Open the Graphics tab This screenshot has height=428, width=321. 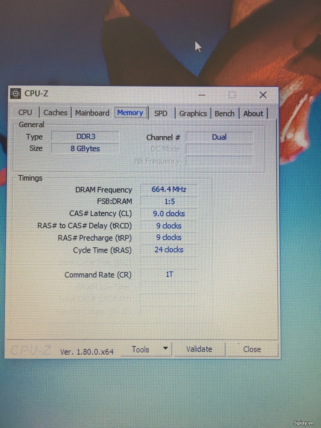pyautogui.click(x=193, y=114)
